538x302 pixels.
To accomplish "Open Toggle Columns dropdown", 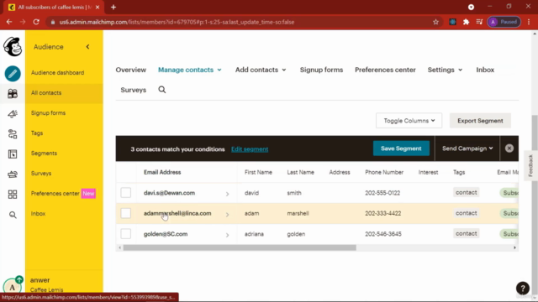I will 409,121.
